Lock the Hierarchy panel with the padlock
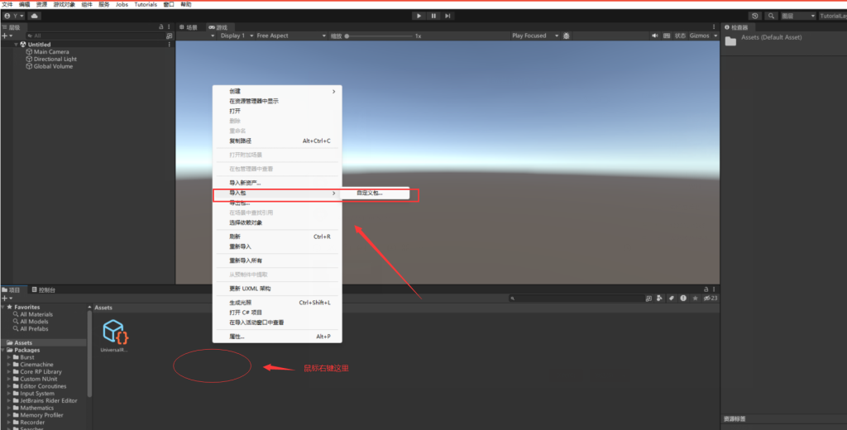Viewport: 847px width, 430px height. 161,26
